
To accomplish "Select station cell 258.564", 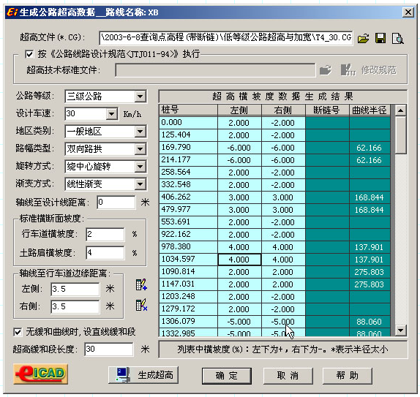I will [x=188, y=172].
